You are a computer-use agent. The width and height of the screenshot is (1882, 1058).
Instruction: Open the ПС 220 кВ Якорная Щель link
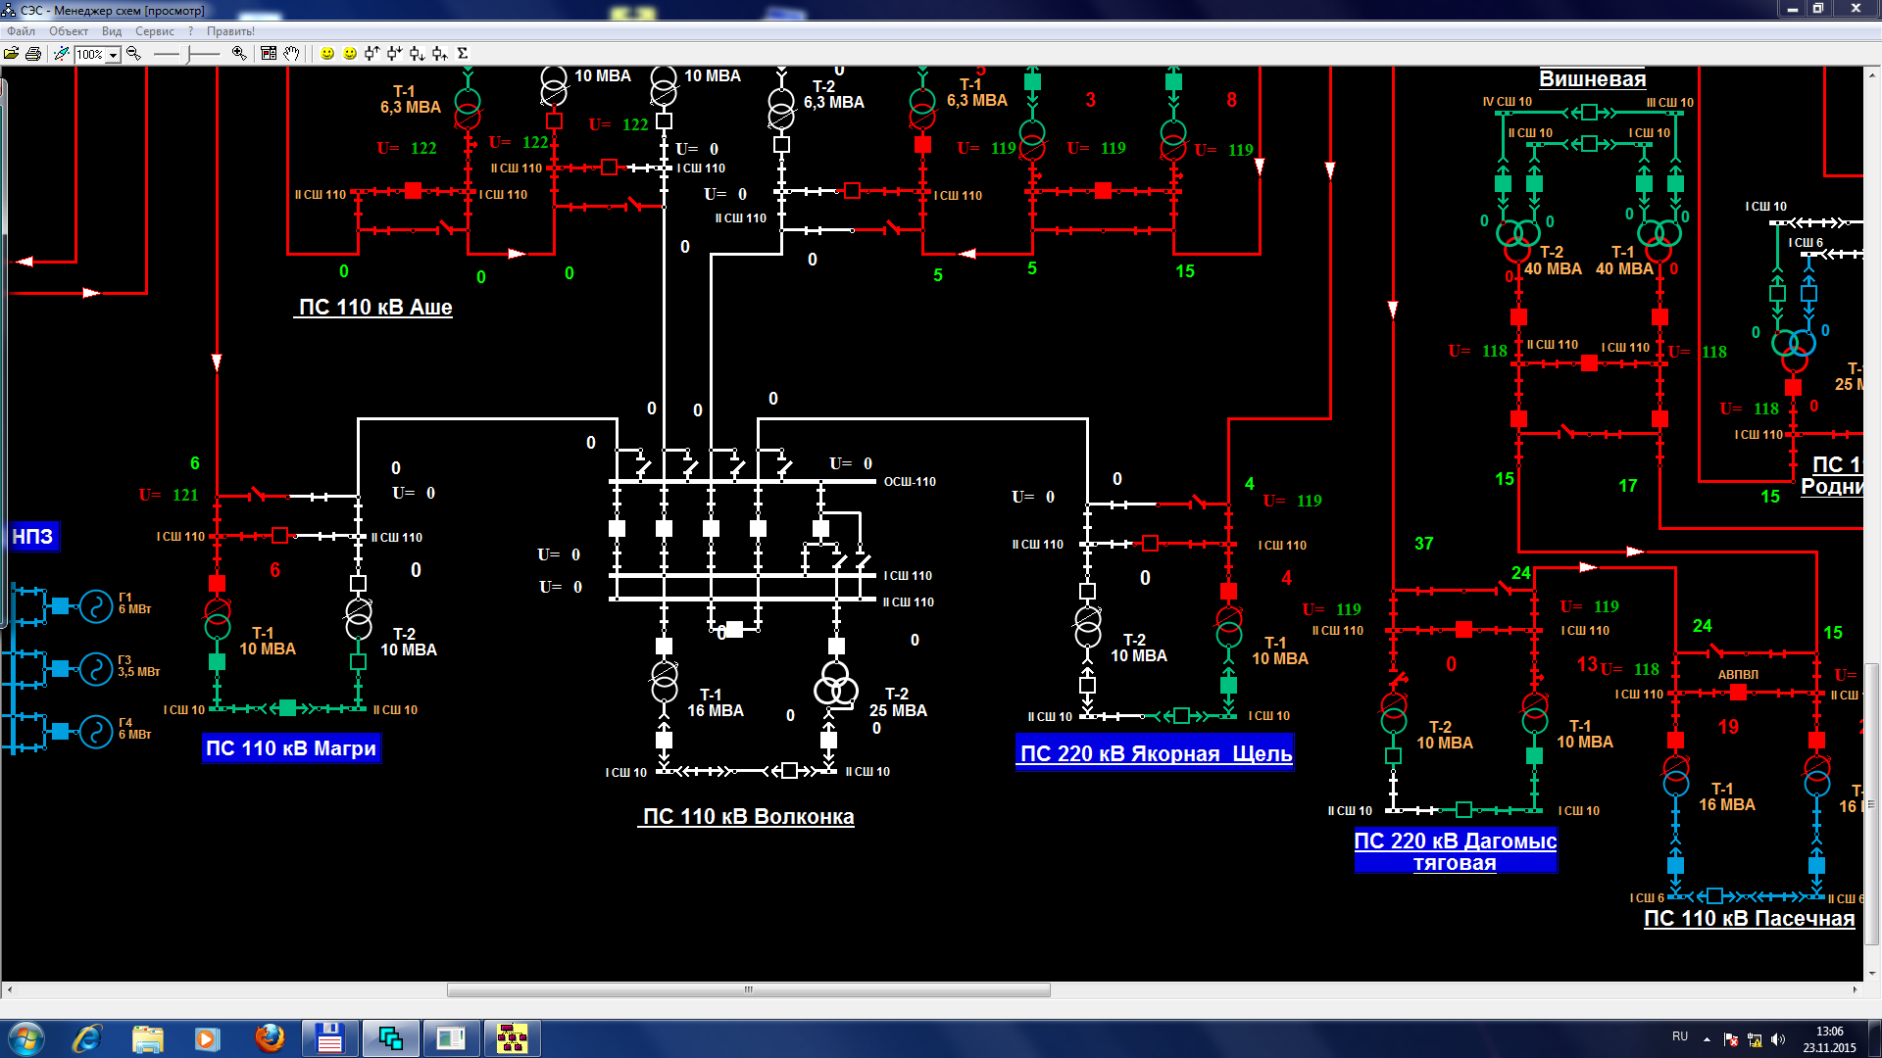(x=1156, y=753)
